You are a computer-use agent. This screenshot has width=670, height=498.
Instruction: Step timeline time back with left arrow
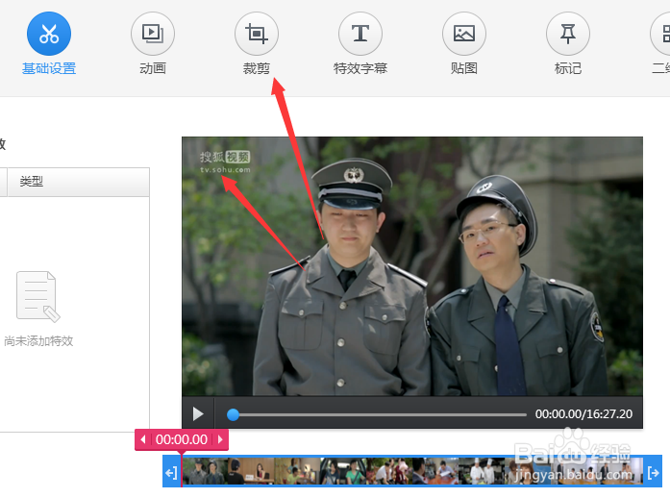coord(143,439)
